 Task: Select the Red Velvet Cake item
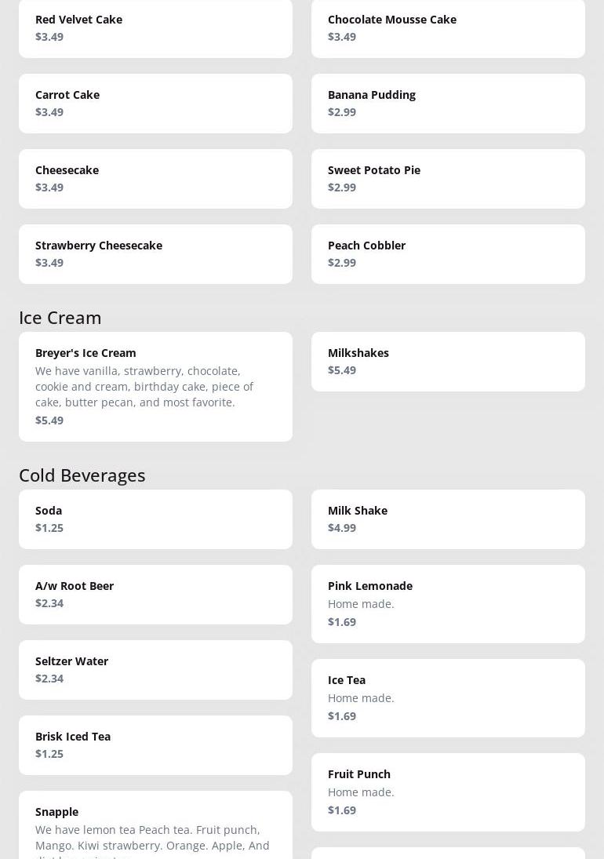(155, 27)
